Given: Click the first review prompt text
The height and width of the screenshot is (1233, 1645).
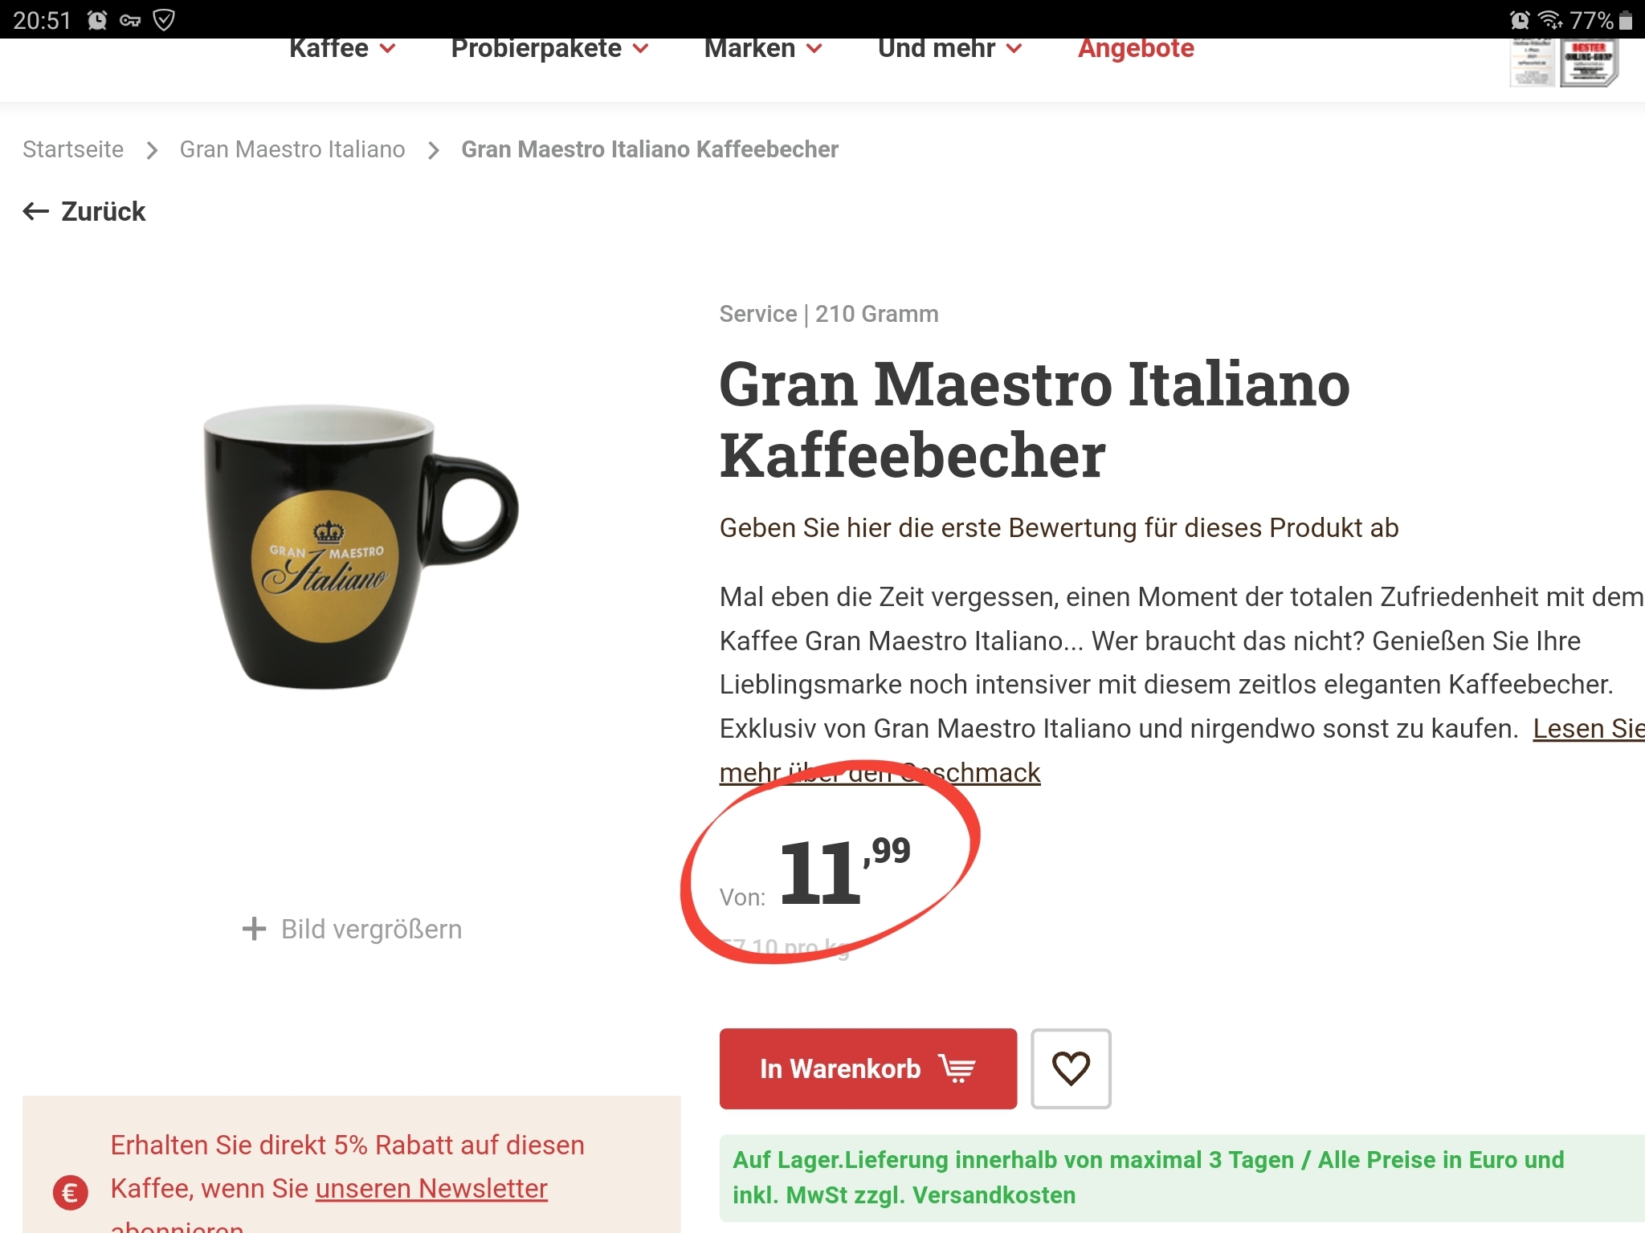Looking at the screenshot, I should (1059, 528).
